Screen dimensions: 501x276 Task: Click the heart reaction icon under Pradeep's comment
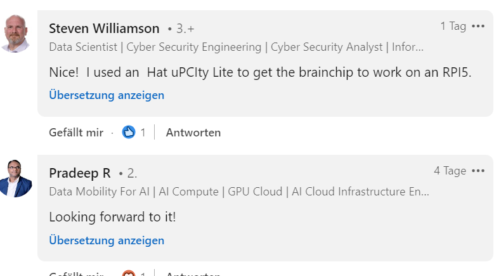point(129,273)
